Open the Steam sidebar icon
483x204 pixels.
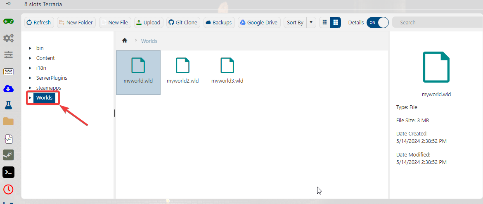(8, 155)
